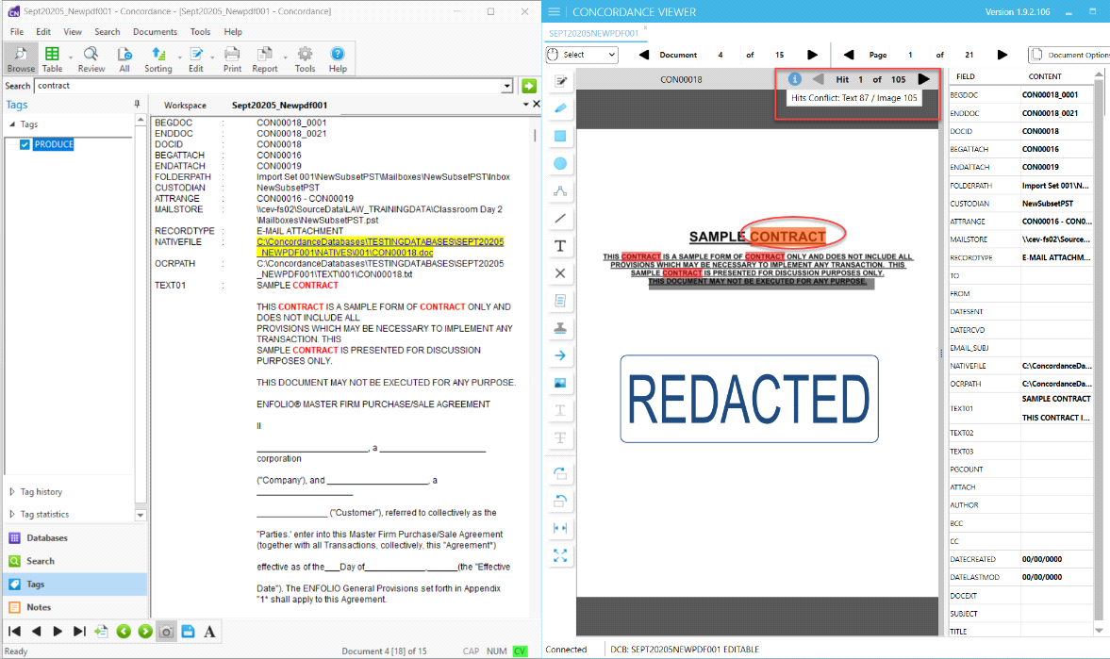The width and height of the screenshot is (1110, 659).
Task: Open the Table button dropdown arrow
Action: tap(70, 58)
